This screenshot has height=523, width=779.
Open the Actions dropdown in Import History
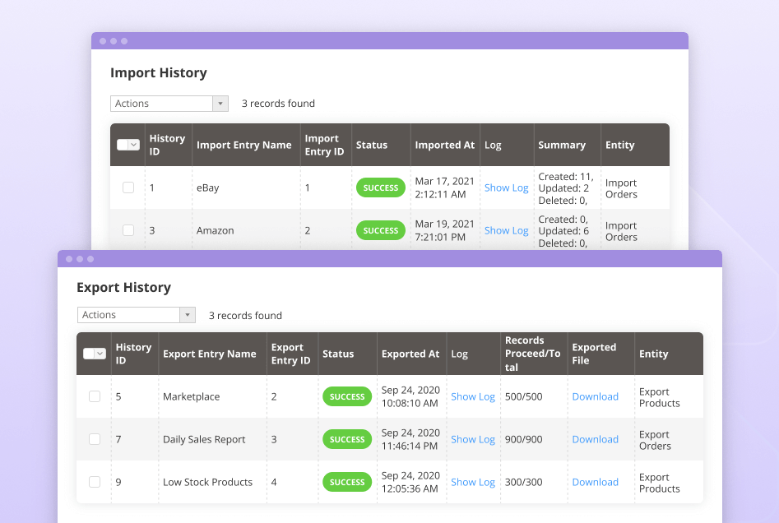pyautogui.click(x=169, y=103)
